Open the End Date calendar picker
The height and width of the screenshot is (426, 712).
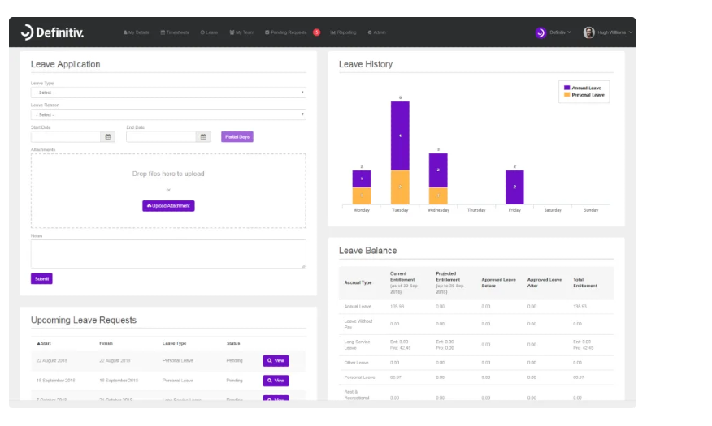203,137
